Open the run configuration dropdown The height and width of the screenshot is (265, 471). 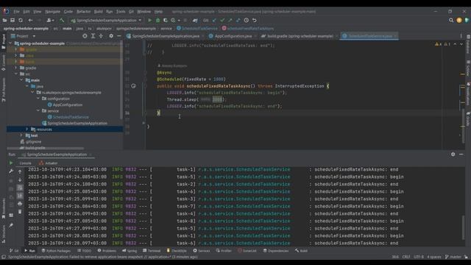(x=106, y=20)
